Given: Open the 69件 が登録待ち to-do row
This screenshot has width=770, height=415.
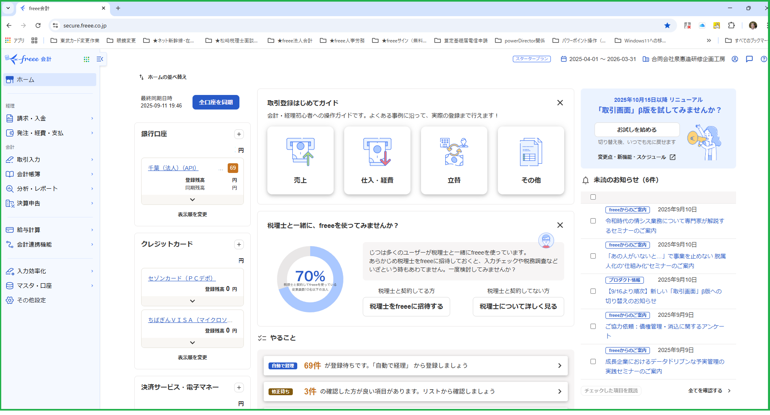Looking at the screenshot, I should [x=416, y=366].
